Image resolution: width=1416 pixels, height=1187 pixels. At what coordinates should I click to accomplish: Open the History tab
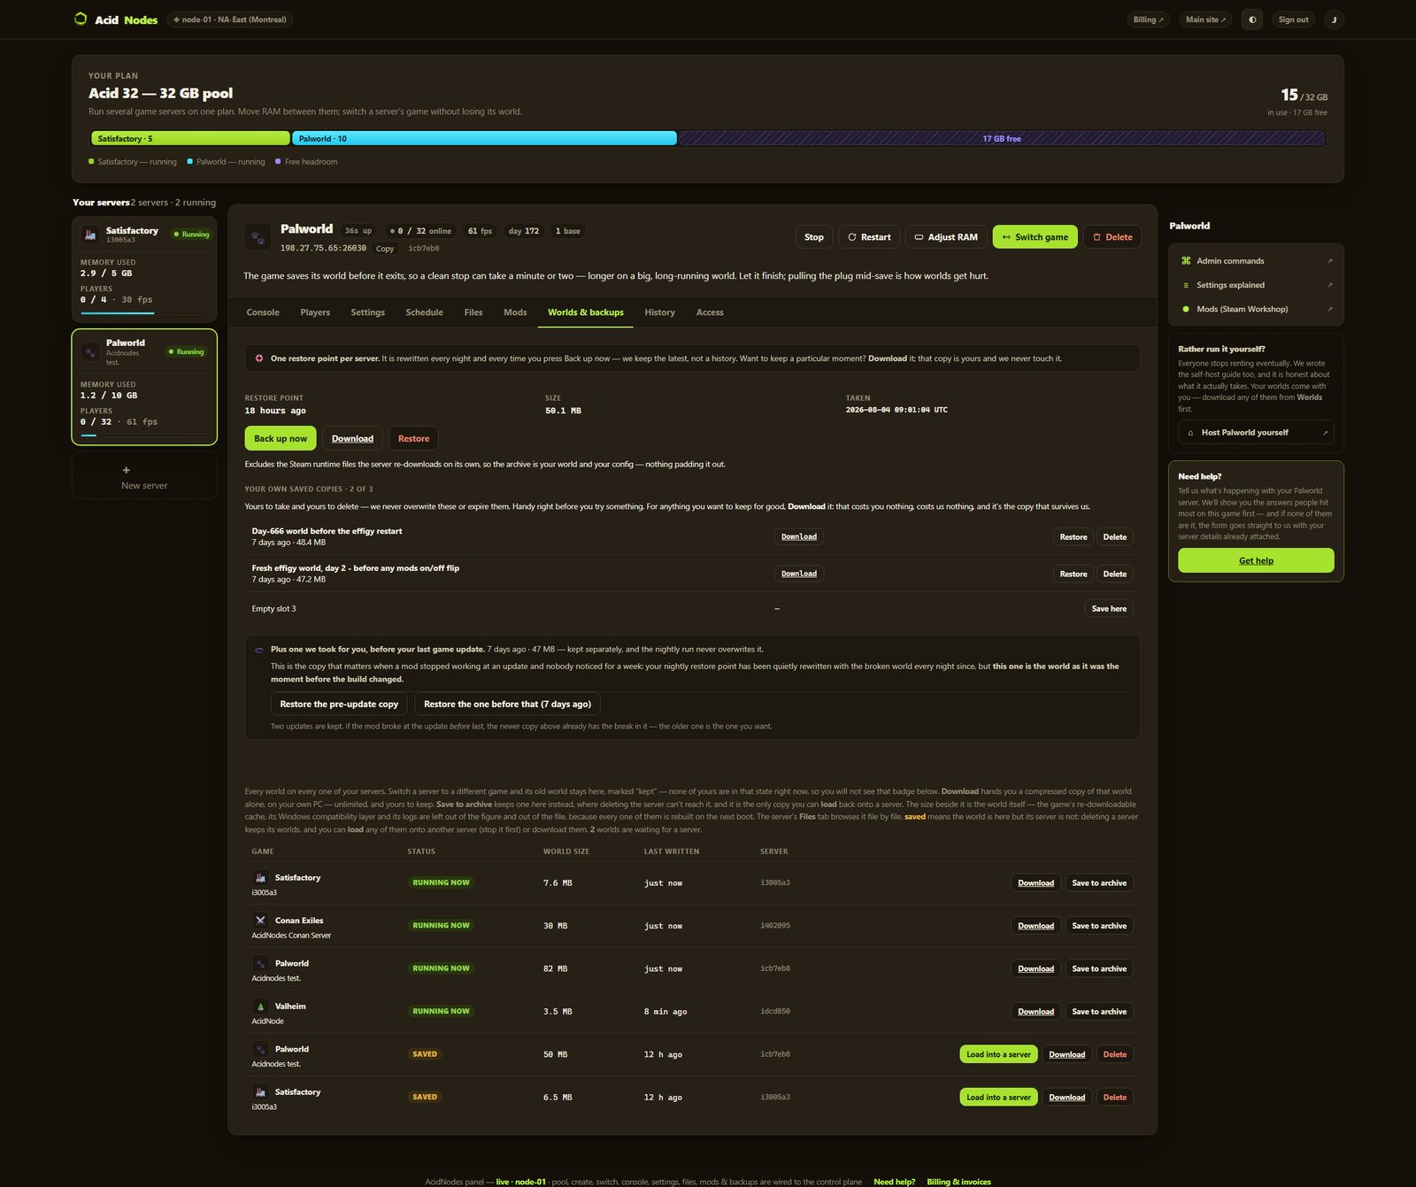(x=659, y=312)
